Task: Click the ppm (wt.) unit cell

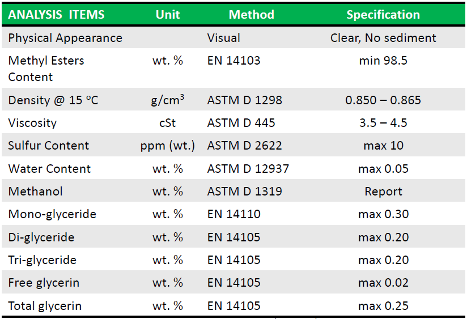Action: click(x=168, y=146)
